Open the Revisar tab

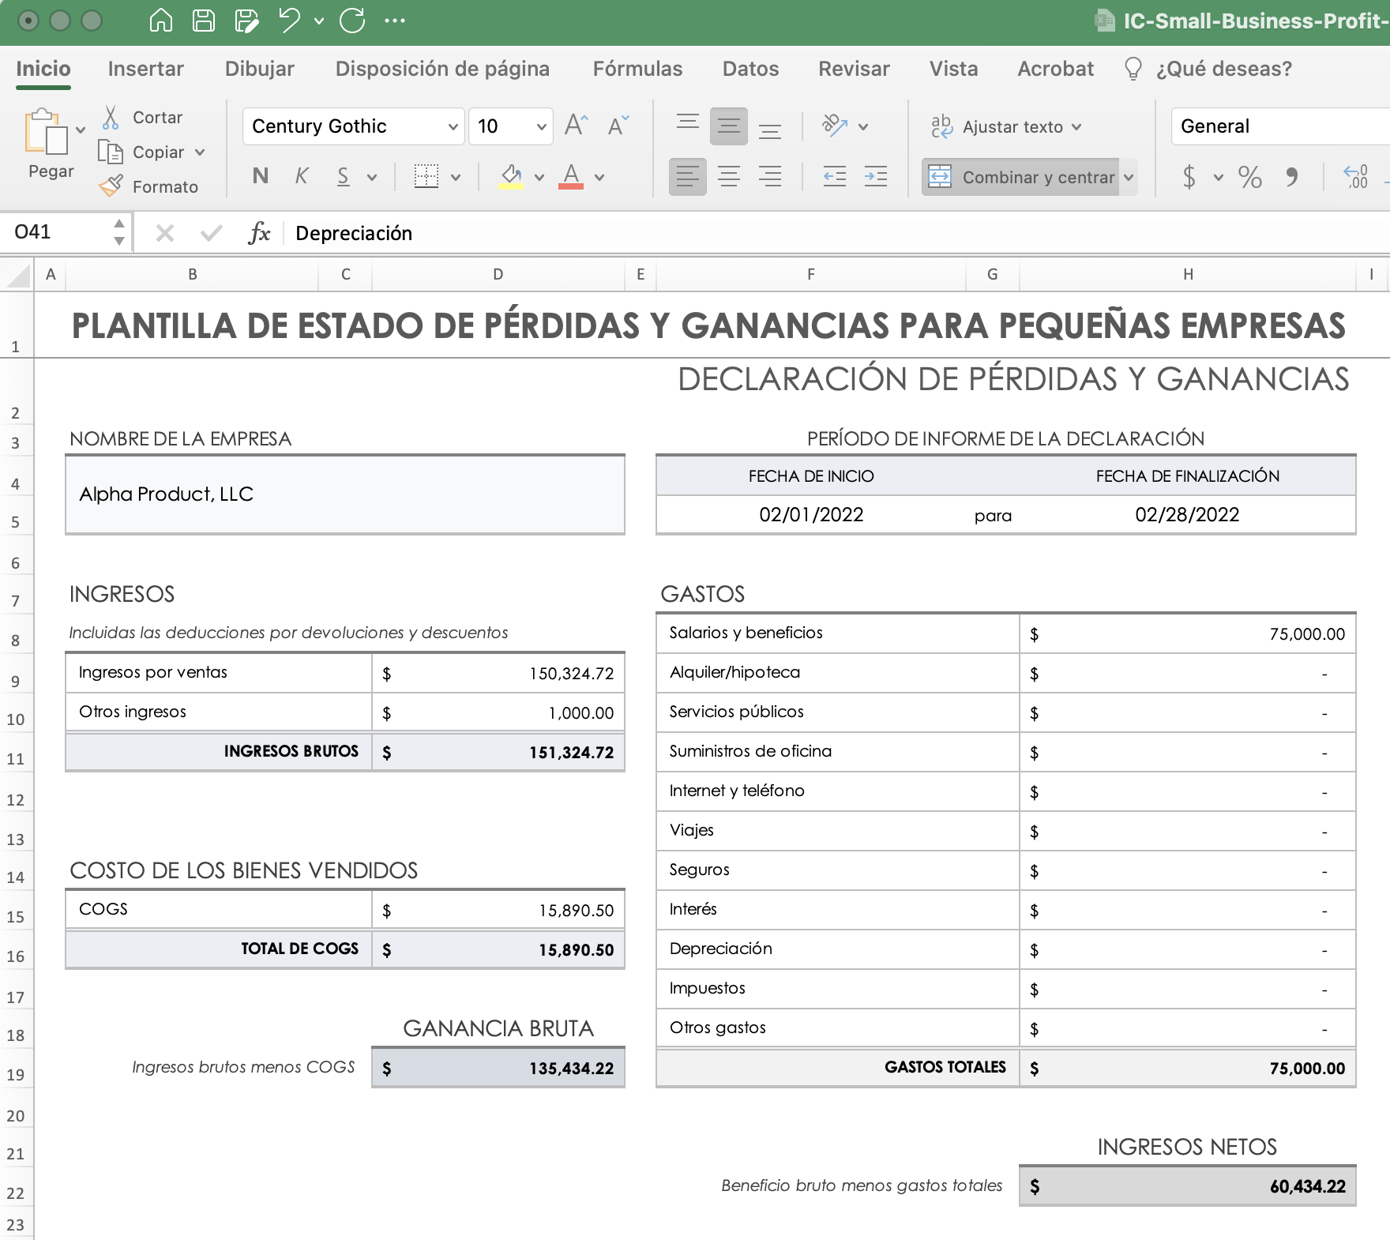click(854, 69)
